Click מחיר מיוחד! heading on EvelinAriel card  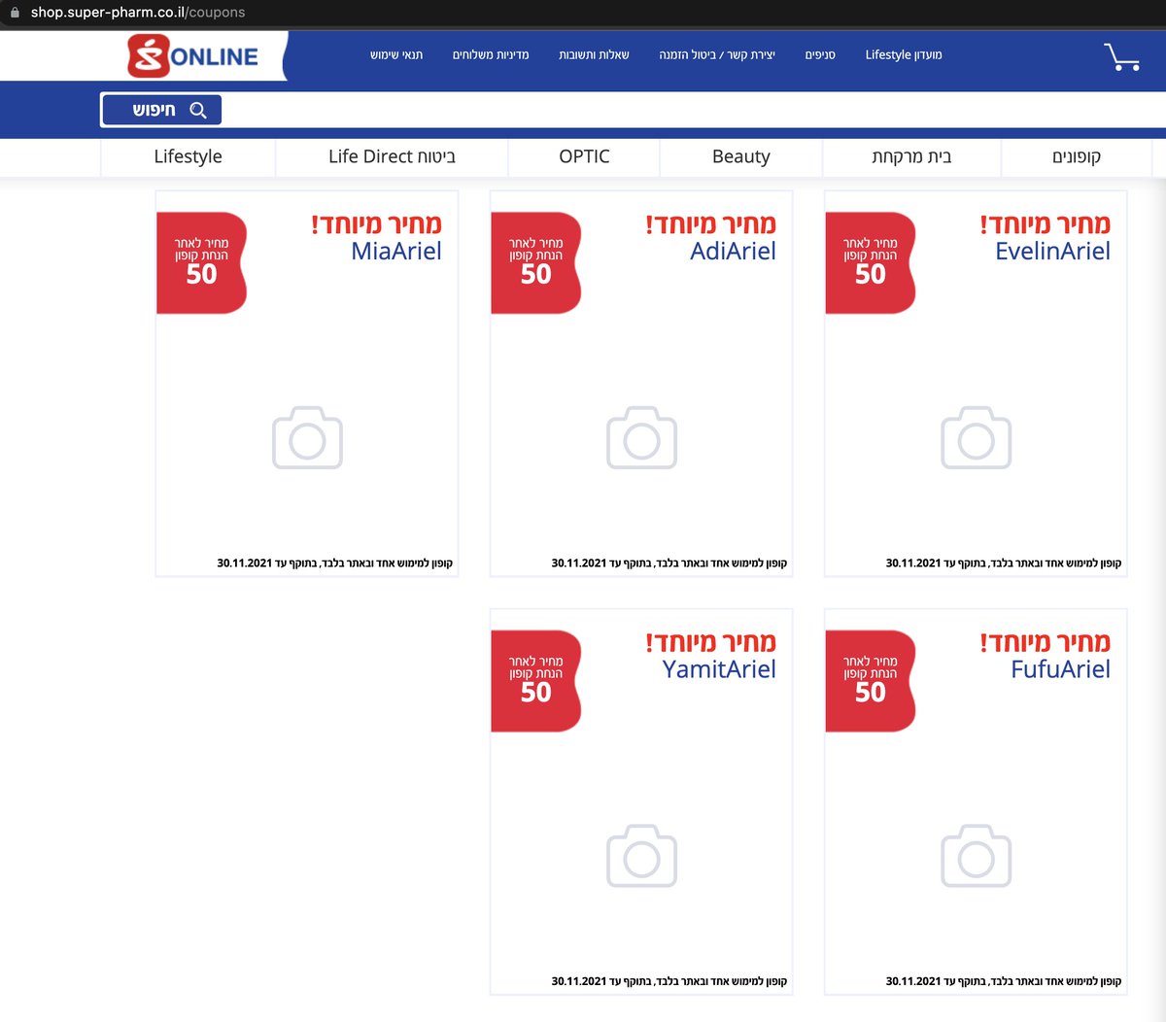click(1045, 224)
